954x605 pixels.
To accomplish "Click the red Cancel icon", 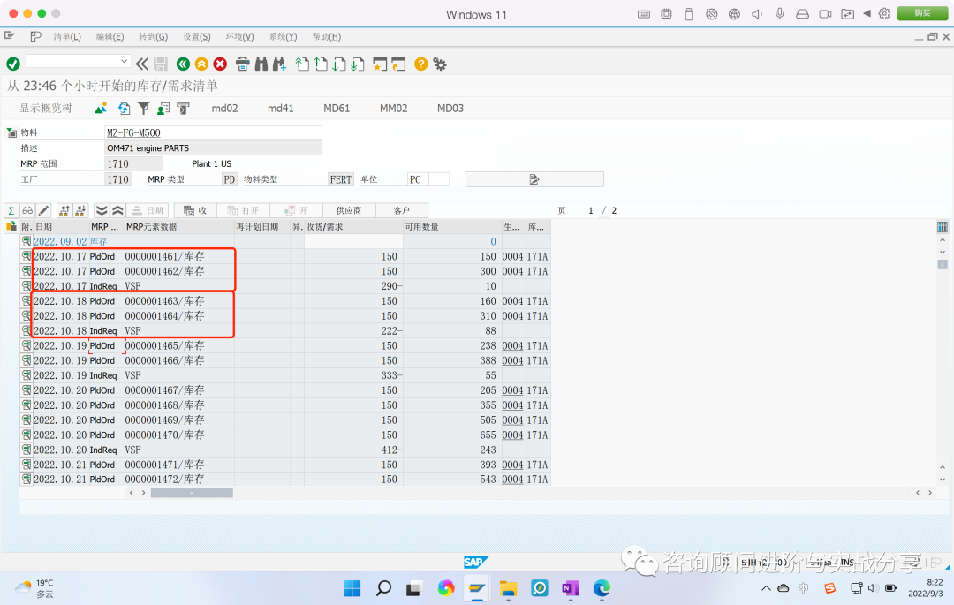I will click(x=220, y=64).
